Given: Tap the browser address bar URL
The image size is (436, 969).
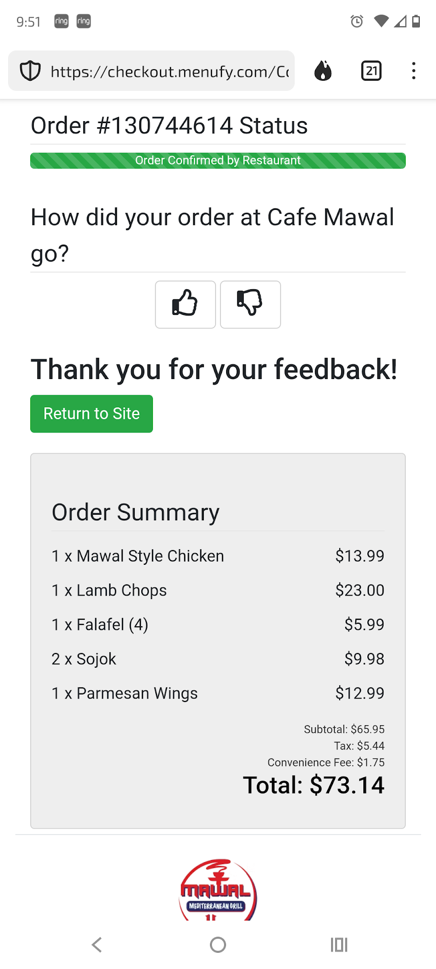Looking at the screenshot, I should pyautogui.click(x=170, y=72).
